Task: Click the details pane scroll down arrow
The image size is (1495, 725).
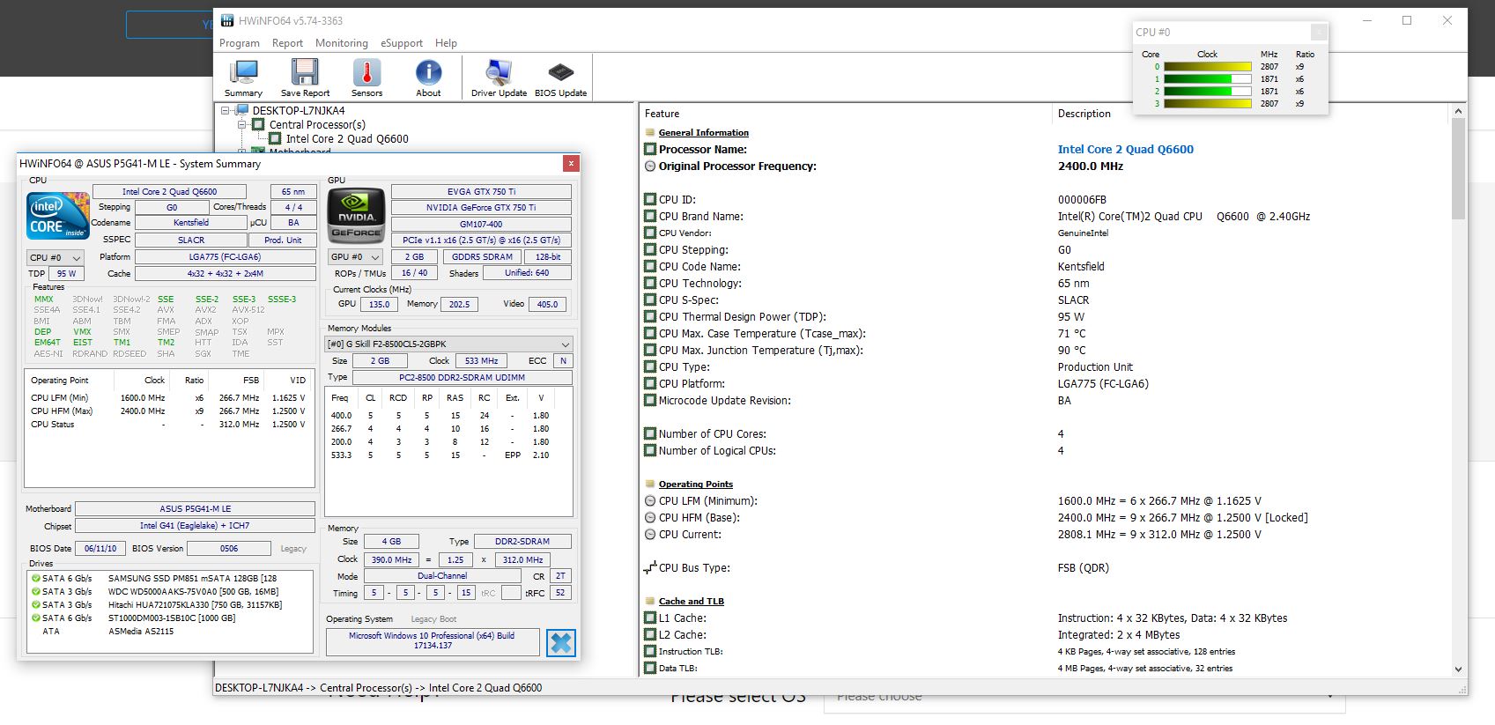Action: (1458, 670)
